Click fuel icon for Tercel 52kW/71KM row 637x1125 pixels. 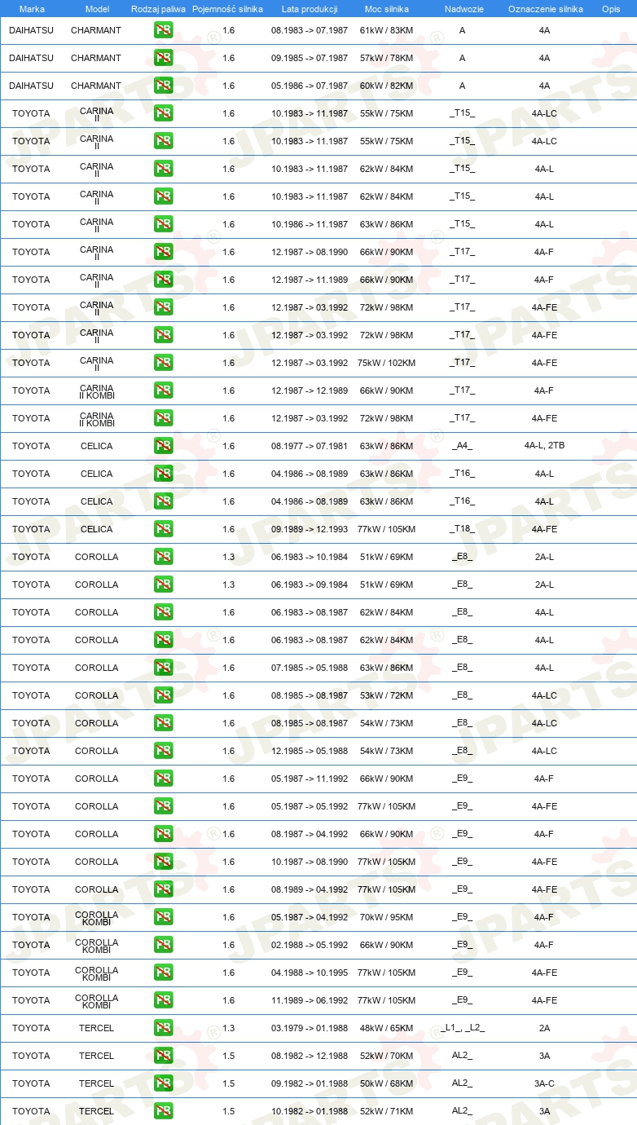click(x=163, y=1111)
